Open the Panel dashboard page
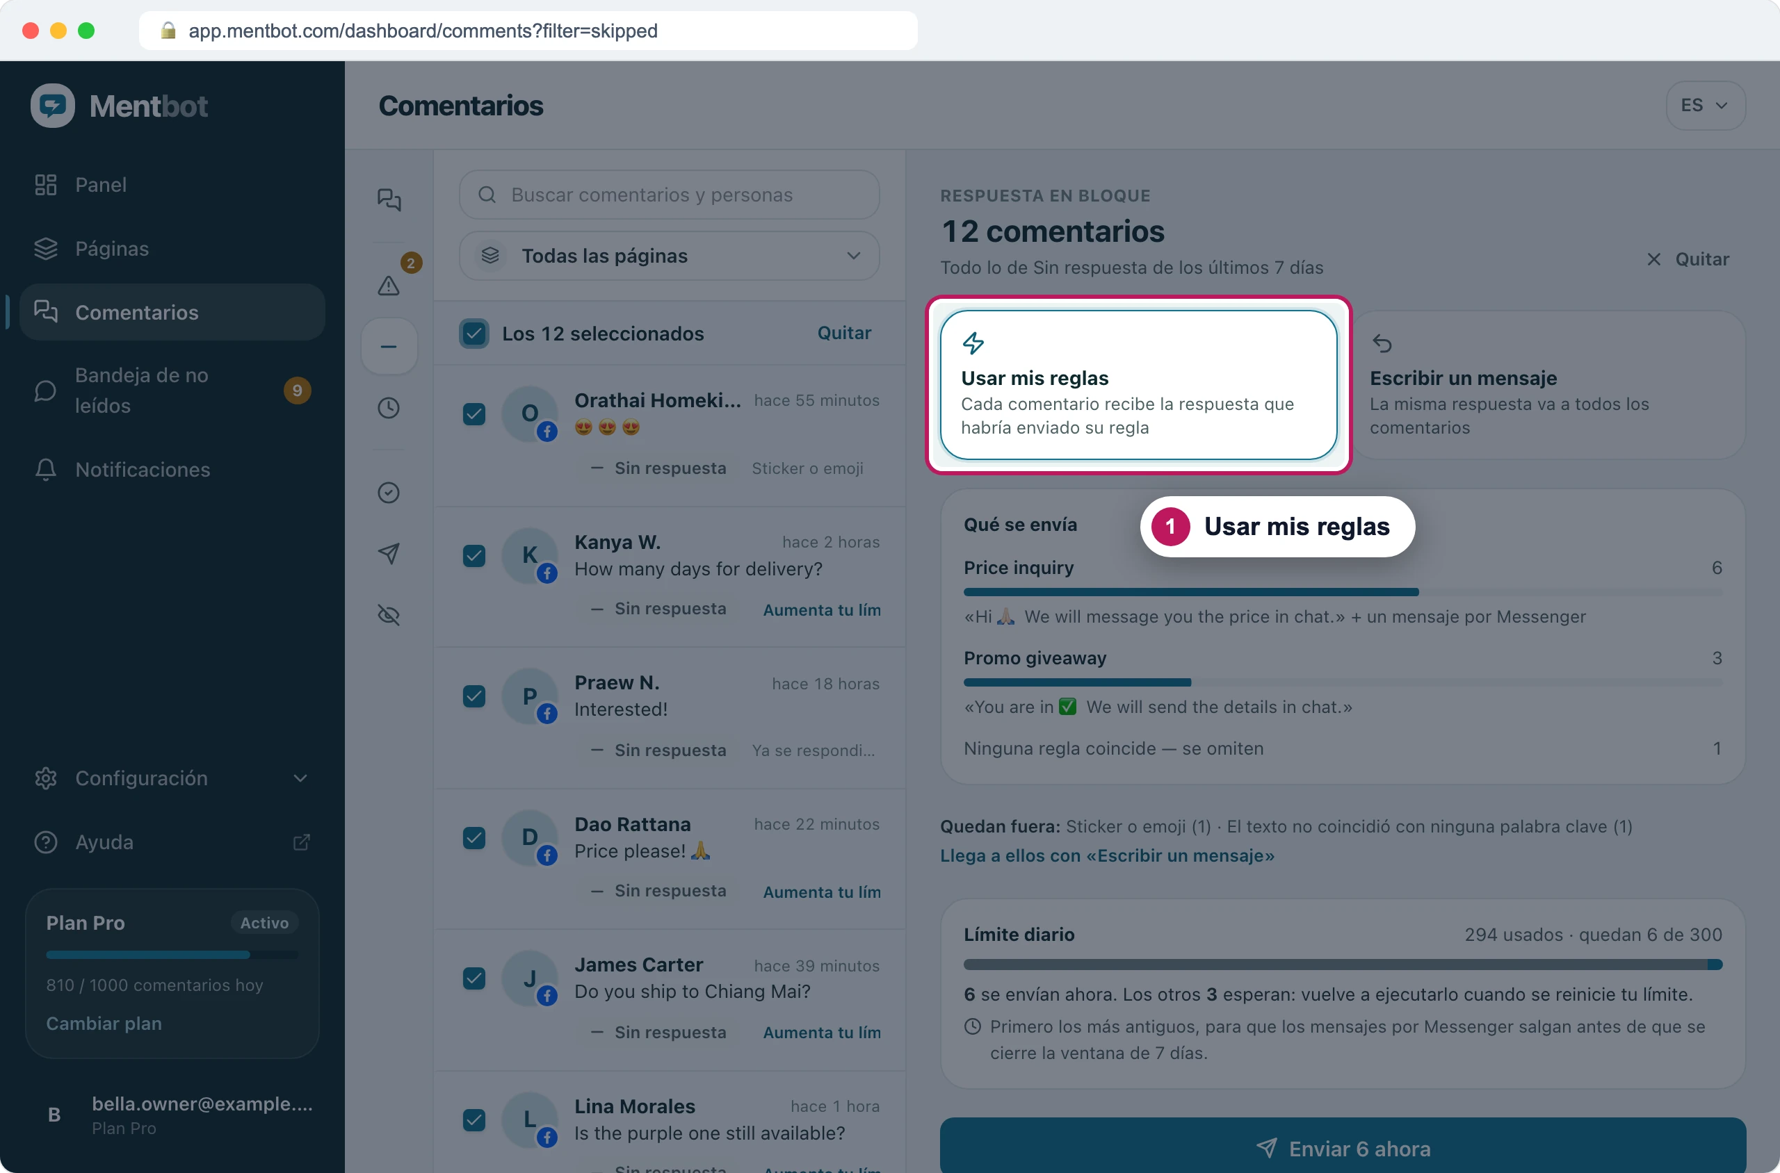Image resolution: width=1780 pixels, height=1173 pixels. coord(172,185)
